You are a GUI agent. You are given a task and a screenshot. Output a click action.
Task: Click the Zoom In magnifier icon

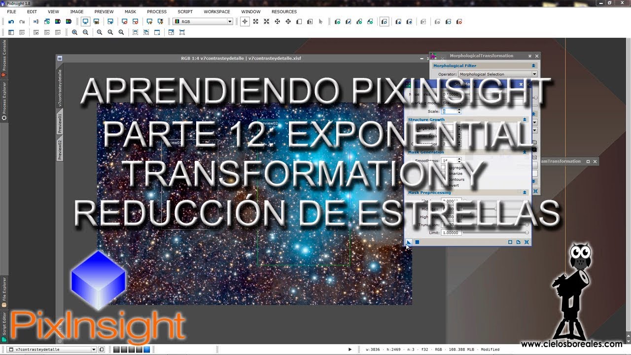point(74,33)
